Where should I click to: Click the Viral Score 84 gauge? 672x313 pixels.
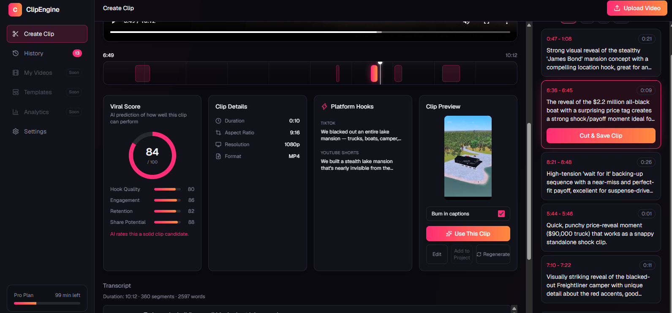[x=152, y=155]
